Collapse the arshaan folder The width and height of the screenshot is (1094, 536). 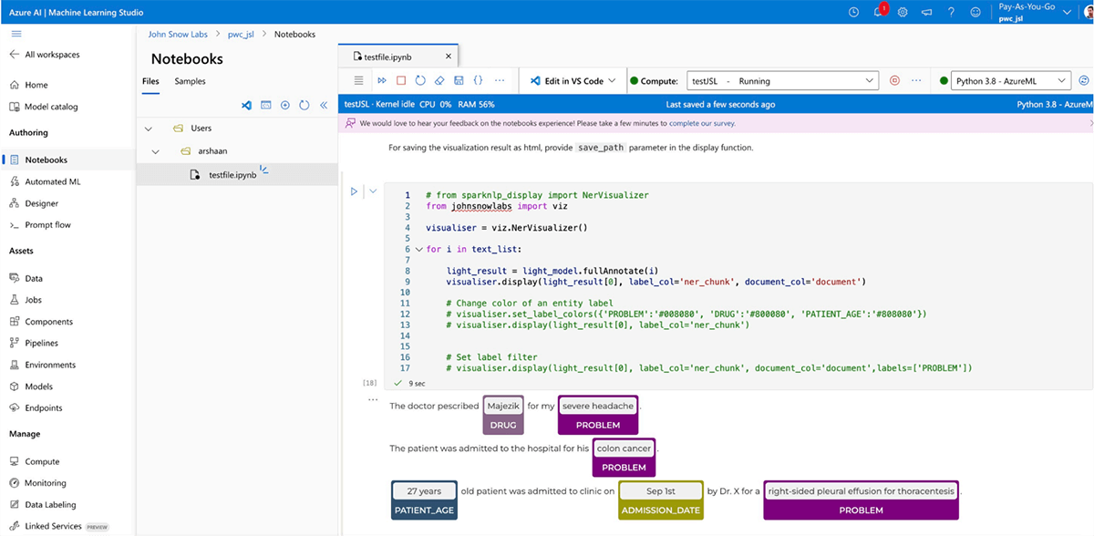(156, 151)
